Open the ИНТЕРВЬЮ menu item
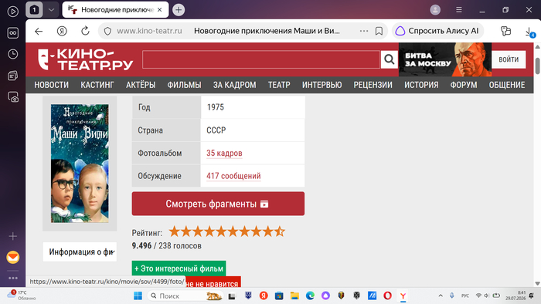This screenshot has height=304, width=541. [322, 85]
